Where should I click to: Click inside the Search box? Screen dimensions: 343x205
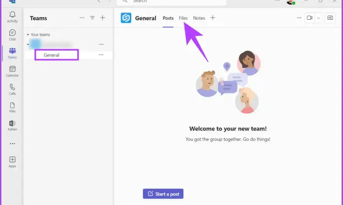point(171,2)
